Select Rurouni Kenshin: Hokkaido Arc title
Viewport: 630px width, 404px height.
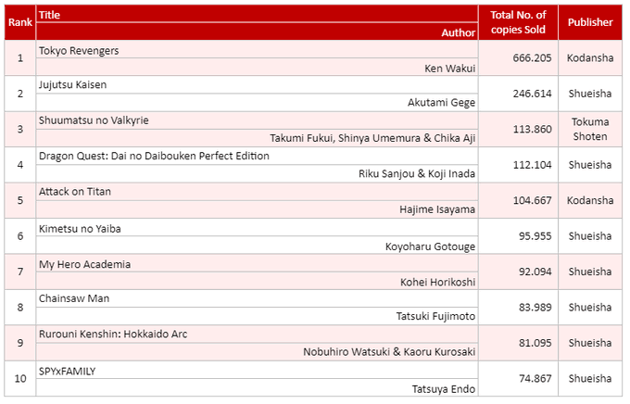(113, 335)
